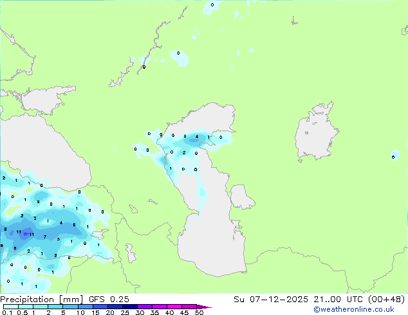This screenshot has height=315, width=408.
Task: Click the legend arrow tip above 50 mm
Action: [204, 307]
